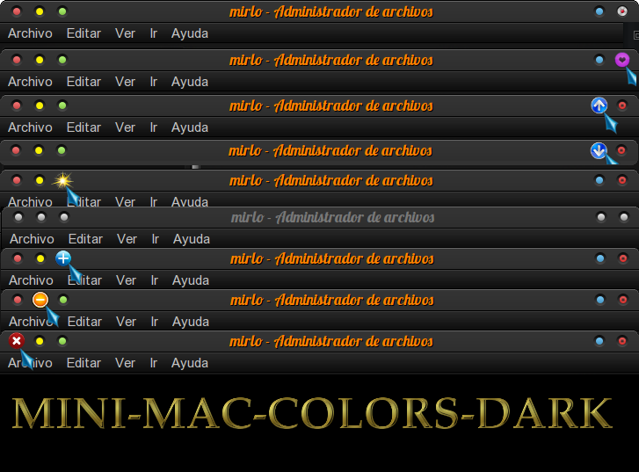Open Archivo menu in inactive grey-titled window
The height and width of the screenshot is (472, 639).
(x=32, y=239)
